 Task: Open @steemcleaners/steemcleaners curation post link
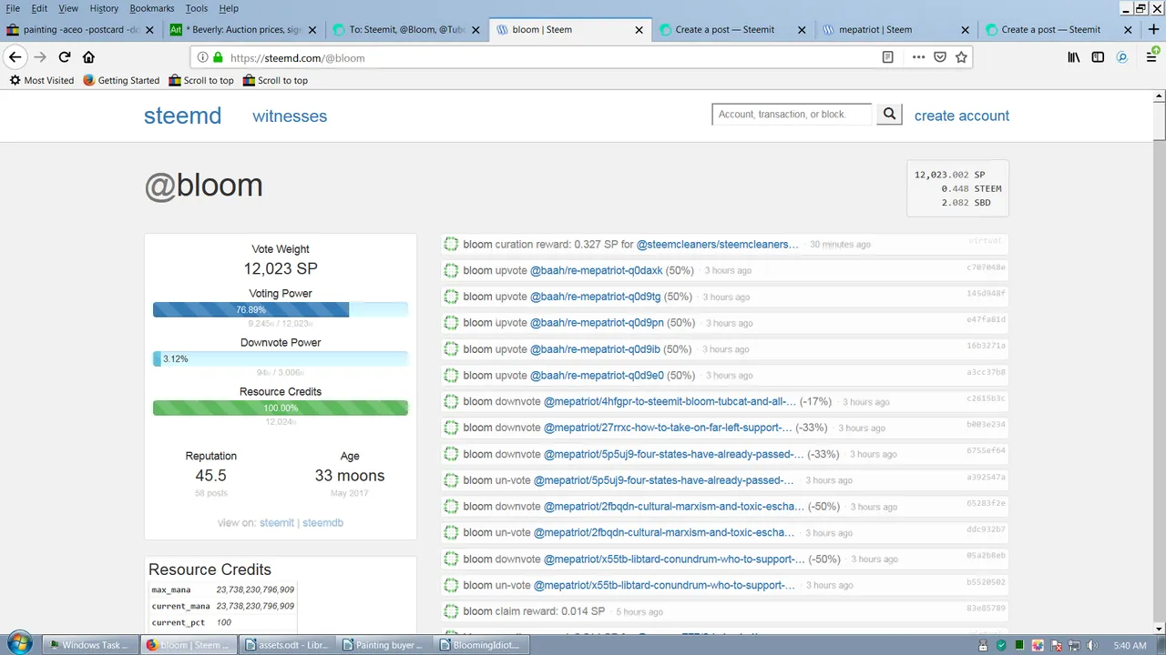pos(718,244)
